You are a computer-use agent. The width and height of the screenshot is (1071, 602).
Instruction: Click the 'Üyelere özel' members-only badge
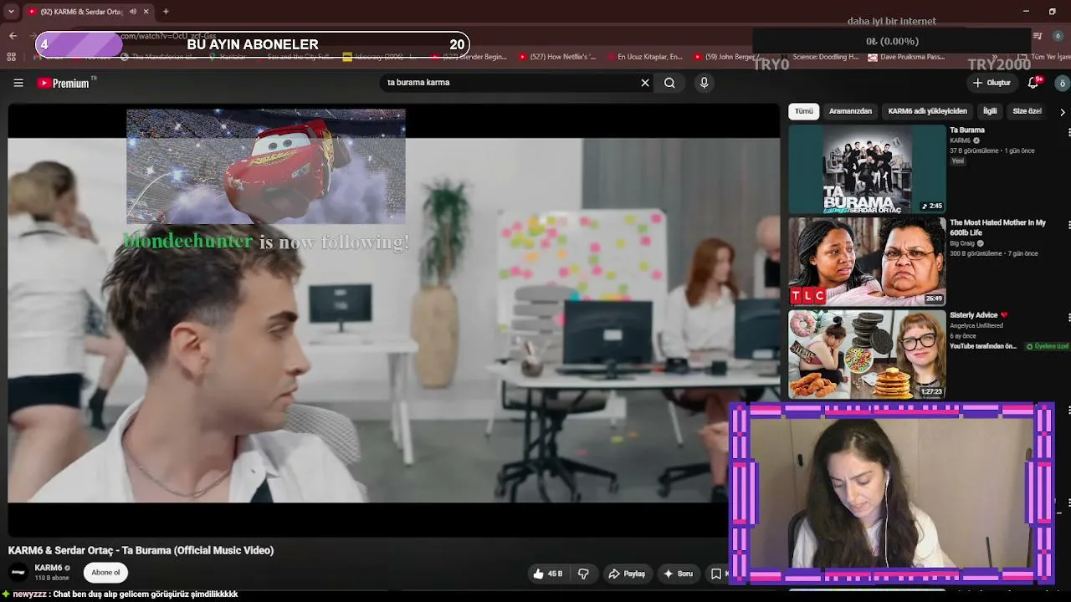click(1048, 346)
